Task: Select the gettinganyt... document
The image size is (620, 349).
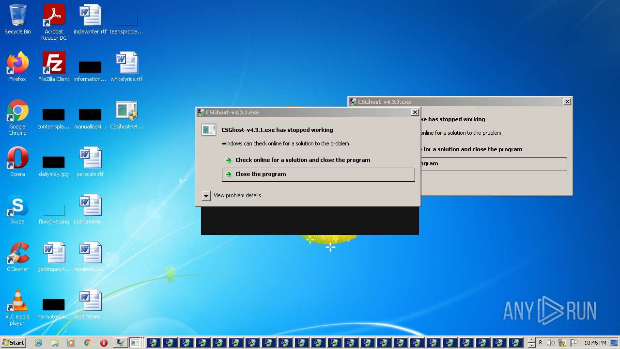Action: tap(54, 257)
